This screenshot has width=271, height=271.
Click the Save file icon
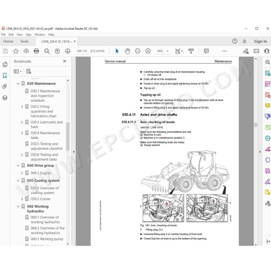[x=5, y=51]
